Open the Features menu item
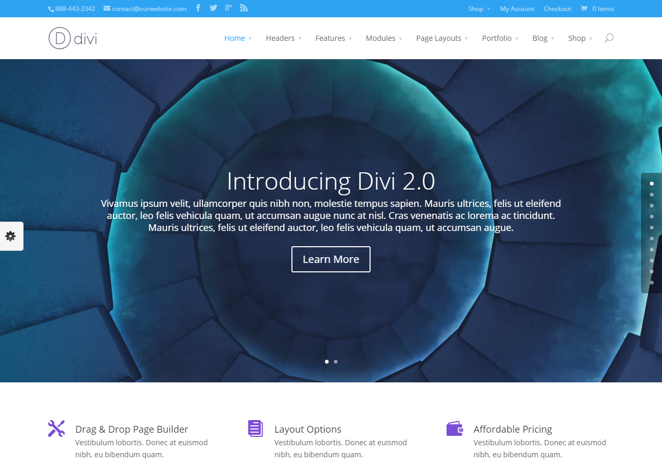 [x=330, y=38]
